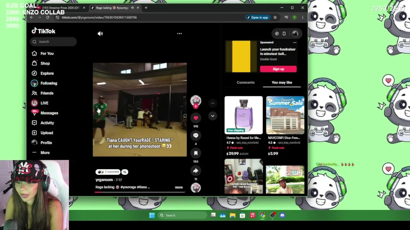
Task: Open the phone icon in the top pill
Action: 284,34
